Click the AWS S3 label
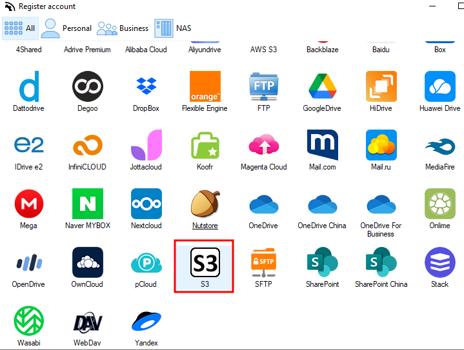464x350 pixels. pyautogui.click(x=264, y=50)
